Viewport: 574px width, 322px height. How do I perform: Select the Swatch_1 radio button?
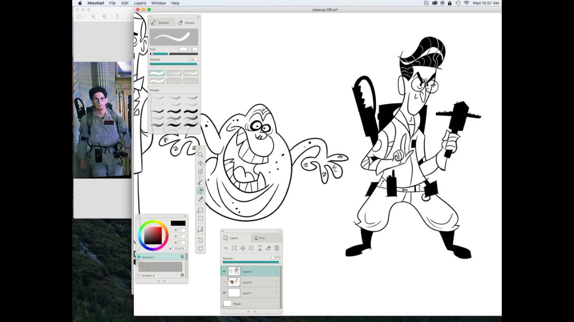(x=139, y=257)
